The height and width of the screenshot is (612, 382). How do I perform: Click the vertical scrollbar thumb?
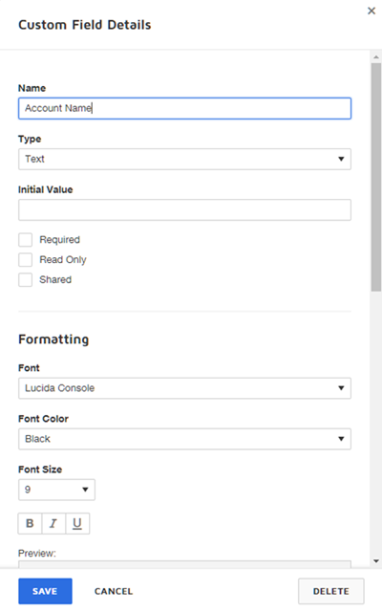375,177
